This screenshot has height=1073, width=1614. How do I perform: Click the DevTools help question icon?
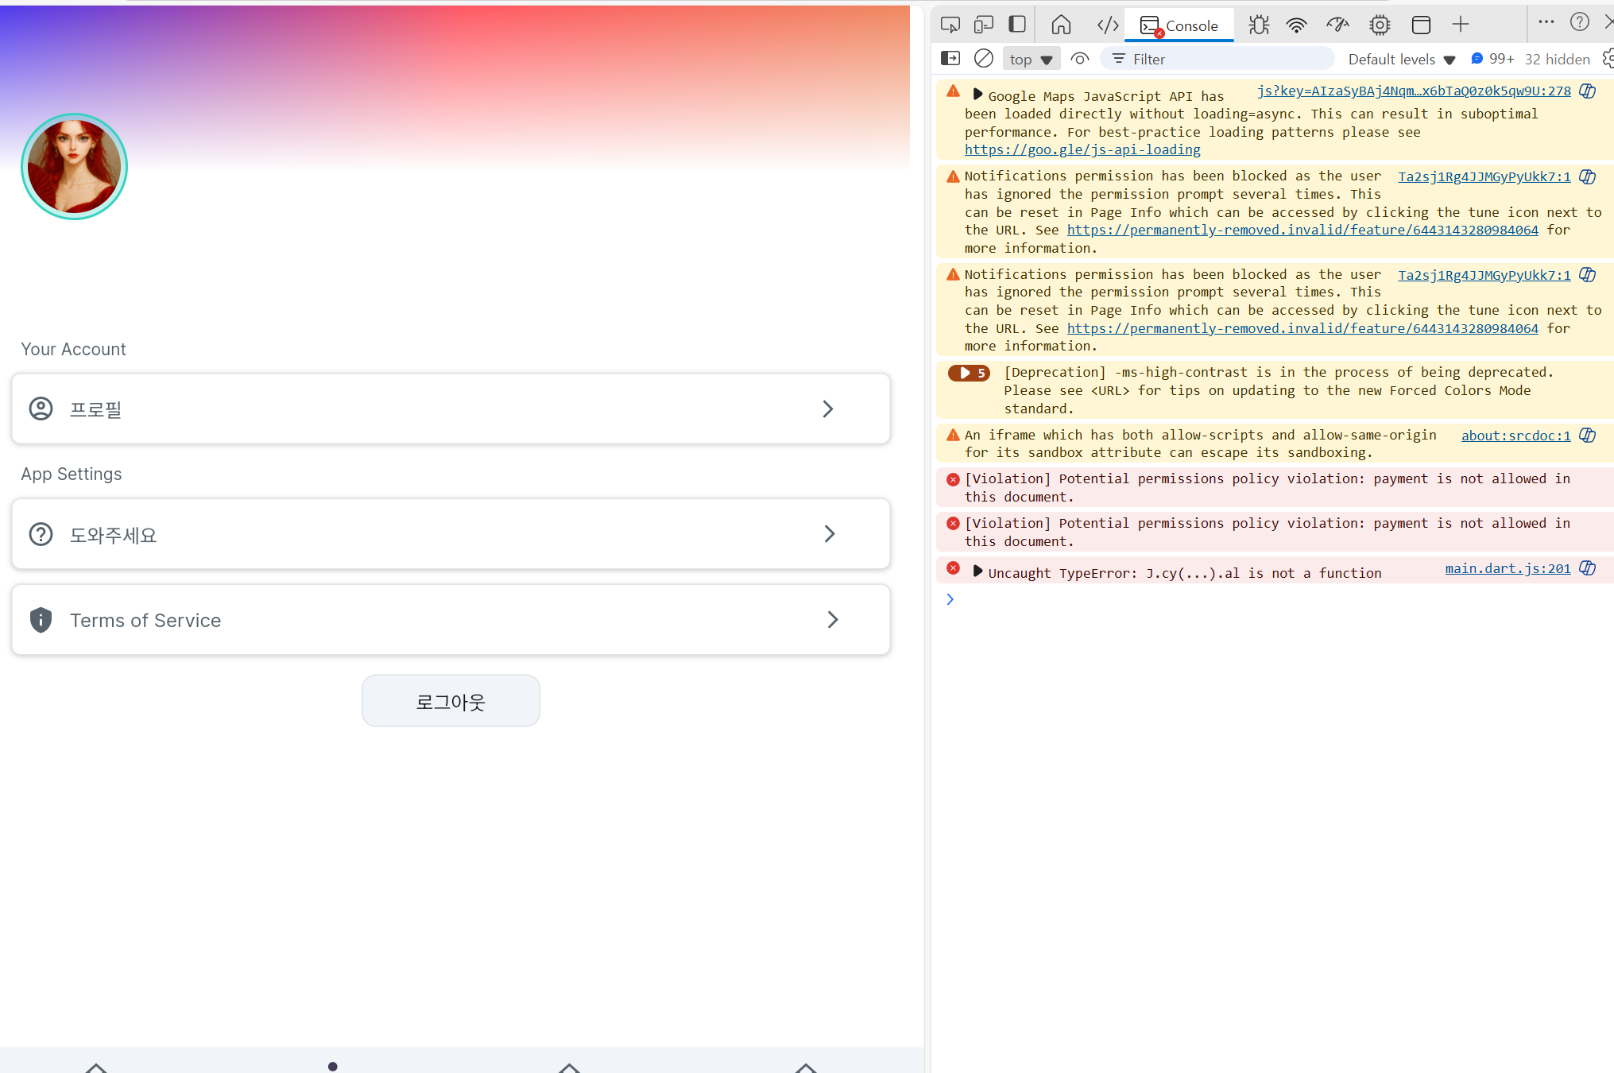[x=1580, y=22]
